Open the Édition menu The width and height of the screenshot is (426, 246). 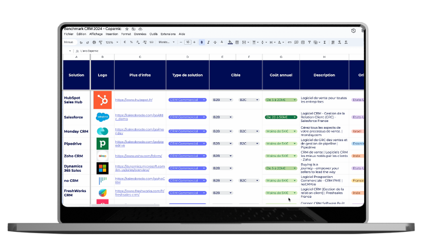coord(81,34)
